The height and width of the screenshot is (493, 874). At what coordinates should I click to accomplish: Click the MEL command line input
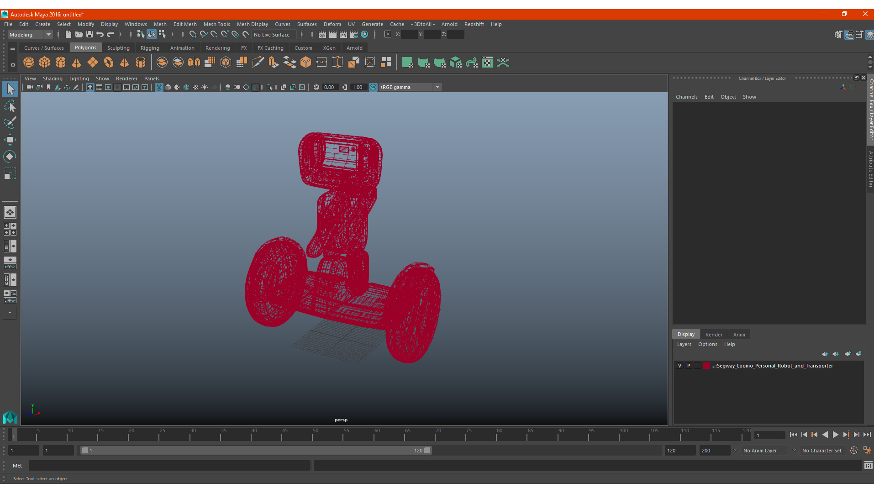[x=170, y=466]
